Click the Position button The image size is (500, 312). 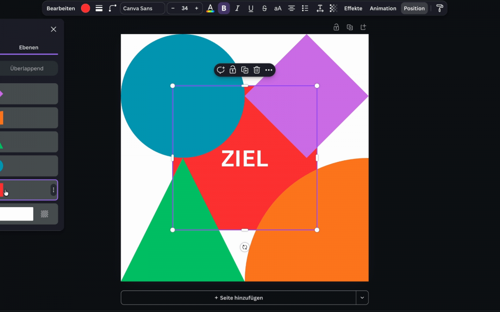[414, 8]
